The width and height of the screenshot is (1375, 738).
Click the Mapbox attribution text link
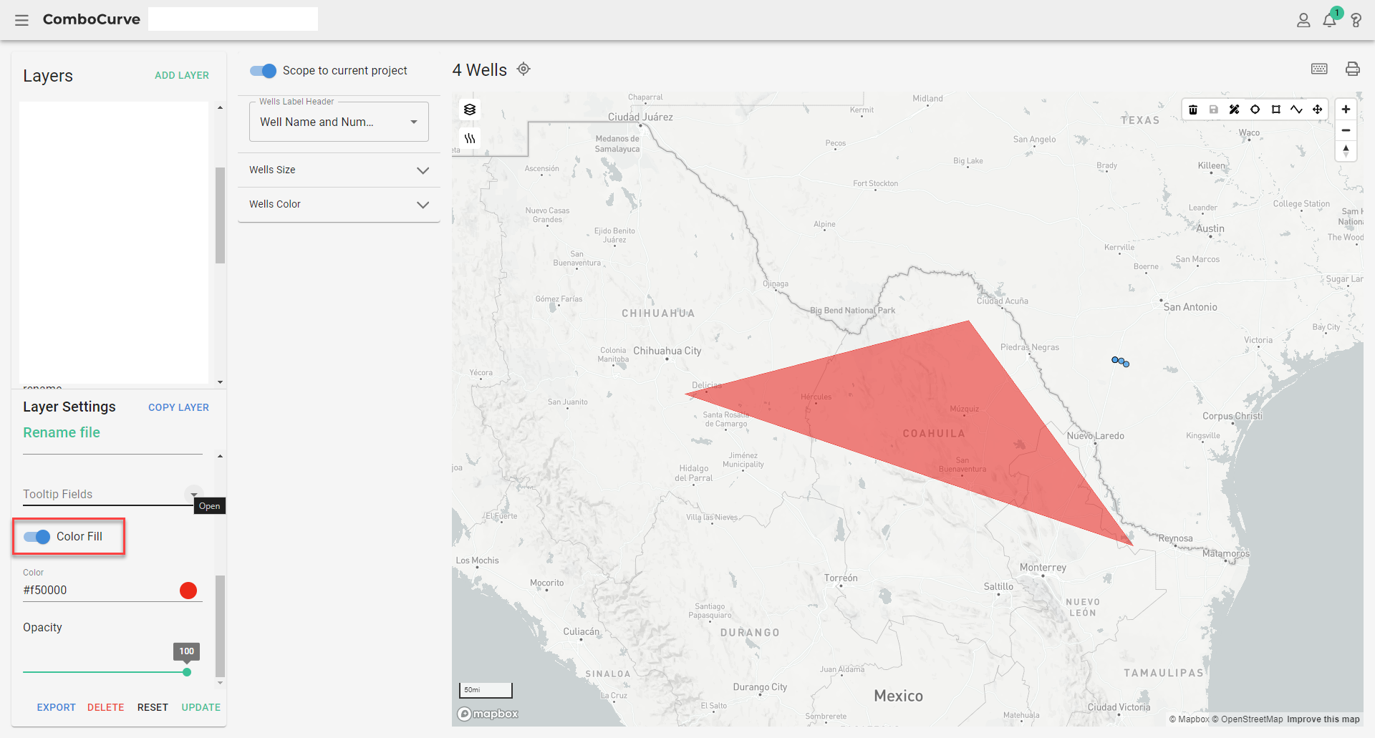pyautogui.click(x=1189, y=719)
